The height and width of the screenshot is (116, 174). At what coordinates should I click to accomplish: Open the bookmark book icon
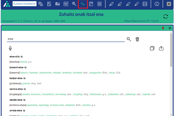(91, 4)
